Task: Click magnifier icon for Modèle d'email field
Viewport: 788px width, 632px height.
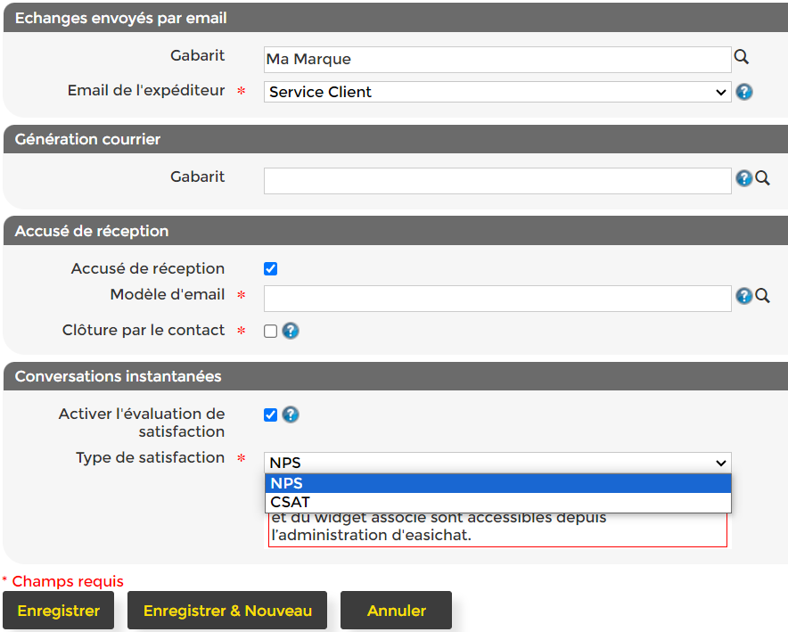Action: (763, 296)
